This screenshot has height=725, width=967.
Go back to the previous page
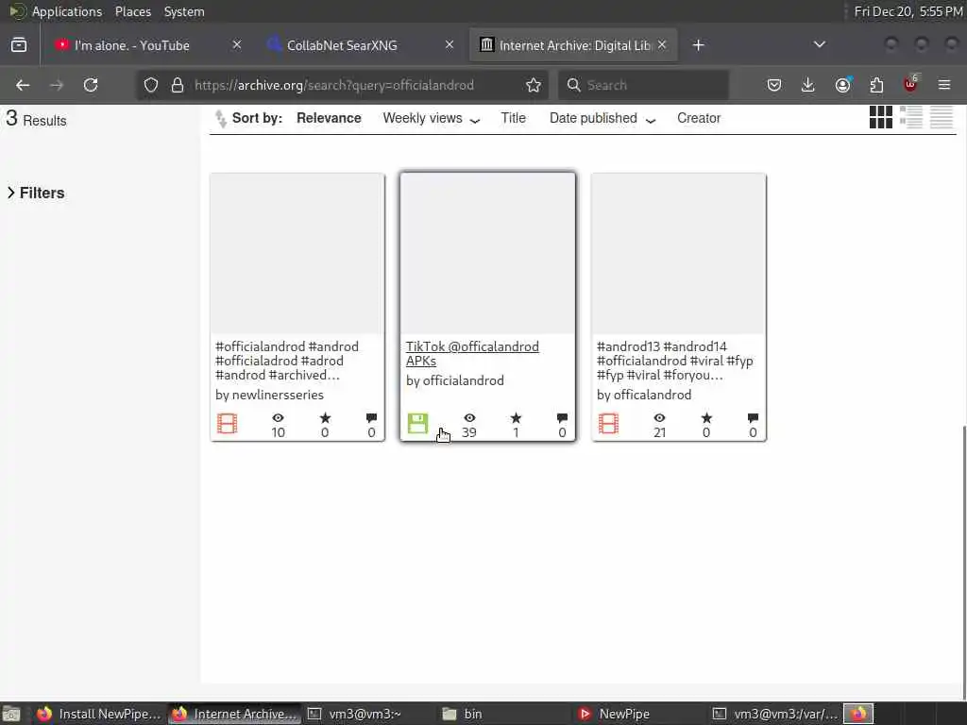click(23, 85)
